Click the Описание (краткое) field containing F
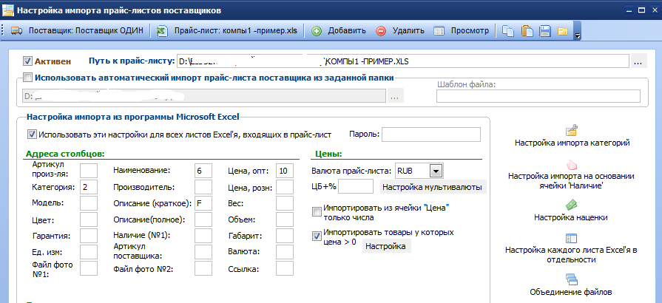The height and width of the screenshot is (303, 662). tap(203, 203)
